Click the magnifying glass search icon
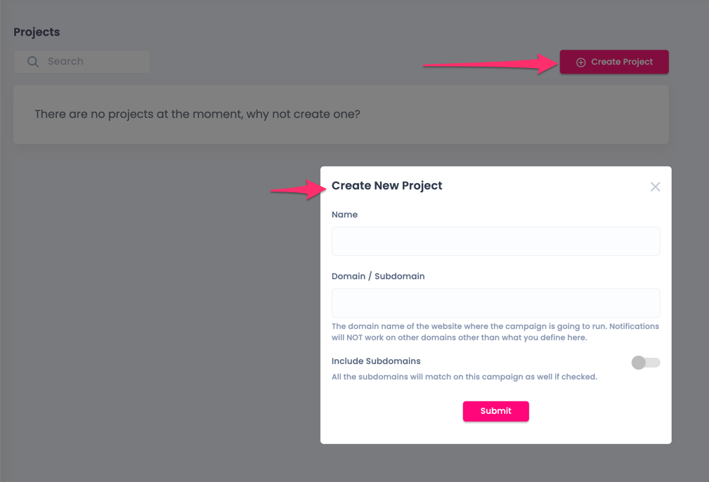Screen dimensions: 709x482 (x=32, y=62)
